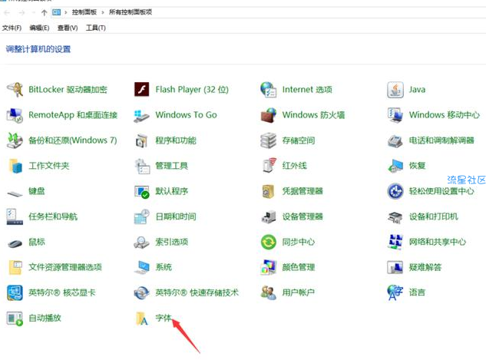This screenshot has height=360, width=486.
Task: Open the 工具(T) menu
Action: click(96, 28)
